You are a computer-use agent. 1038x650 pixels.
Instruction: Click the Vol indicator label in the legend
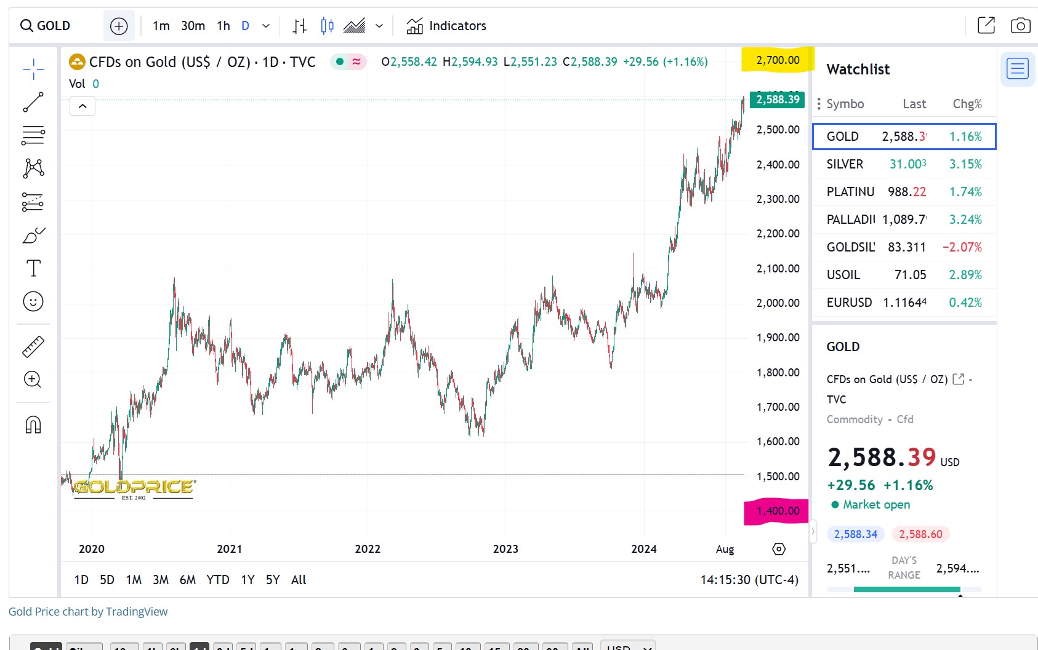(77, 84)
